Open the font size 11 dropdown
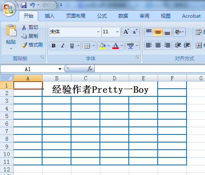The width and height of the screenshot is (205, 175). coord(117,32)
